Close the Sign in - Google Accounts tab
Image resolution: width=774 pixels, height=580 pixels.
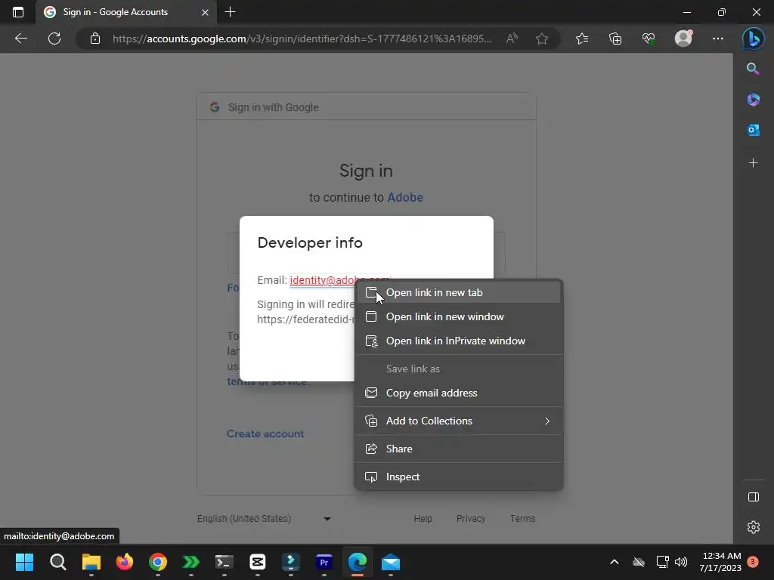pyautogui.click(x=205, y=12)
